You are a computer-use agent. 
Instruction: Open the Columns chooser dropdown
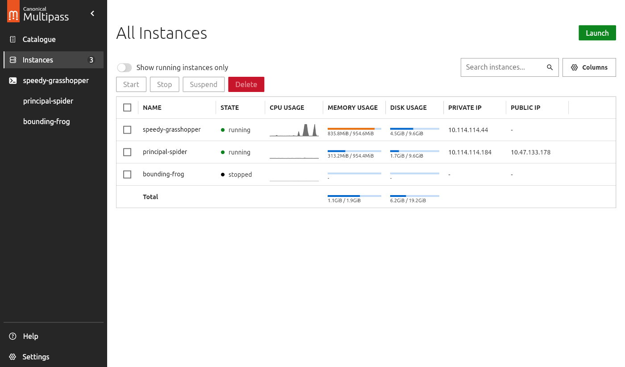coord(589,67)
